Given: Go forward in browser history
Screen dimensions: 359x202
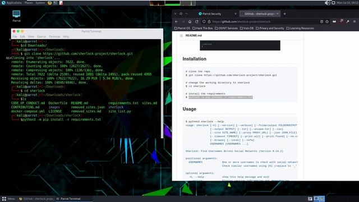Looking at the screenshot, I should pyautogui.click(x=183, y=21).
